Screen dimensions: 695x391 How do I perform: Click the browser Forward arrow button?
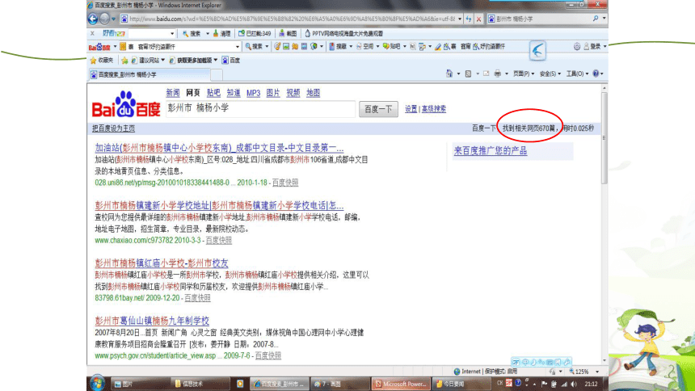coord(104,19)
